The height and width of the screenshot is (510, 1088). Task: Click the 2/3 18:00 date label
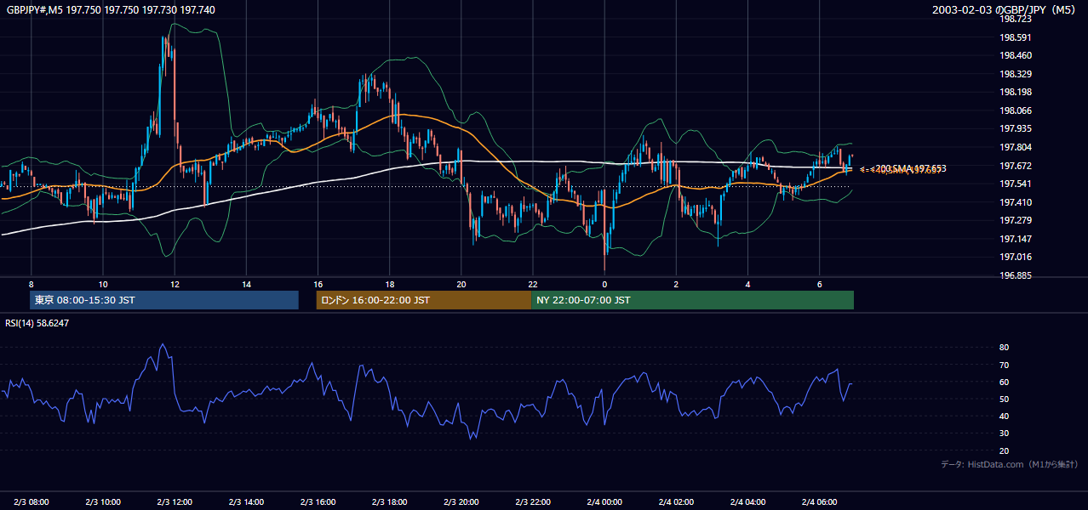pyautogui.click(x=389, y=501)
